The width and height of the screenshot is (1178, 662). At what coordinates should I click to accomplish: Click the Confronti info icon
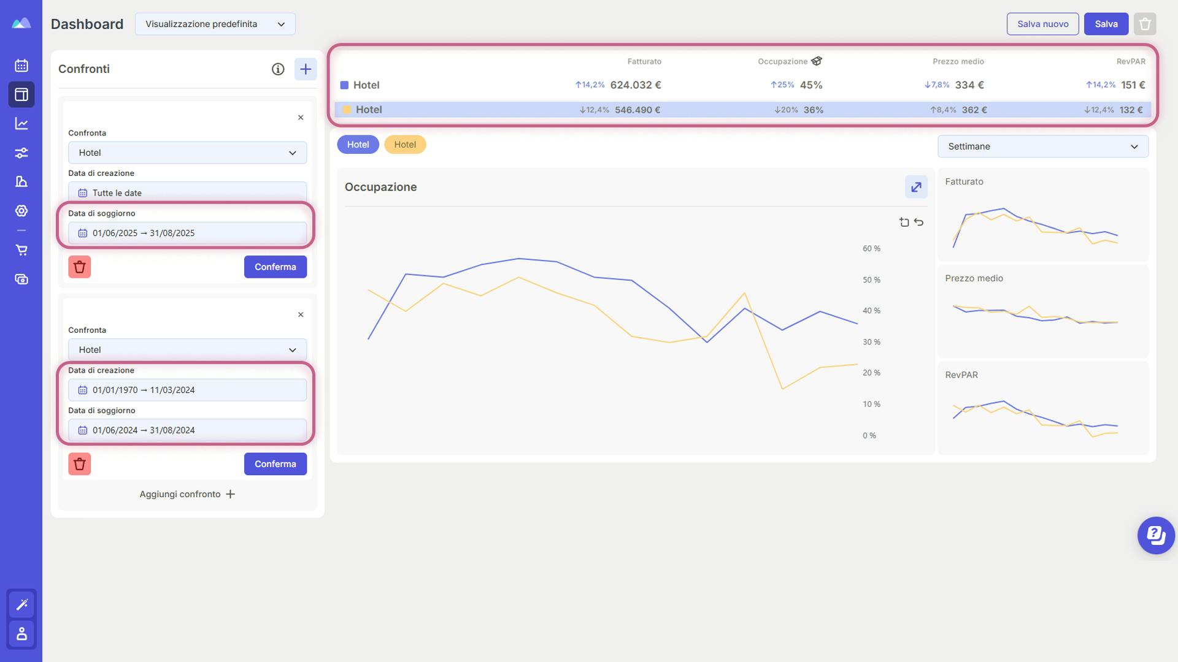[x=278, y=69]
